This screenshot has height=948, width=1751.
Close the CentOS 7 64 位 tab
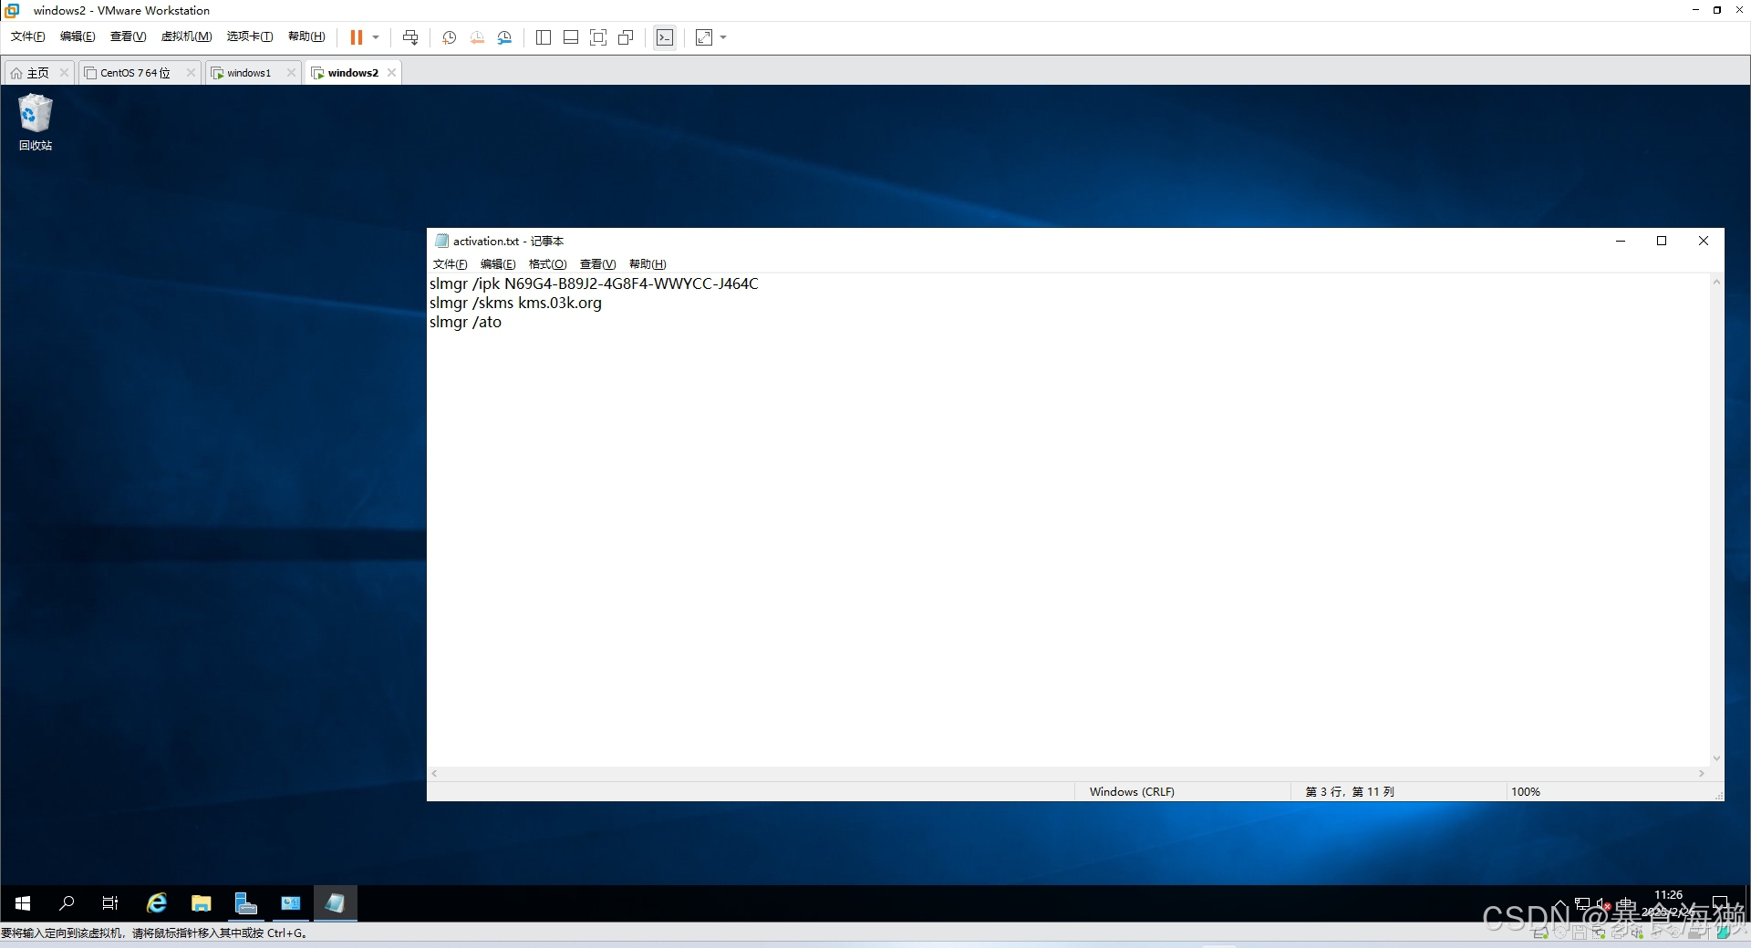click(x=191, y=73)
